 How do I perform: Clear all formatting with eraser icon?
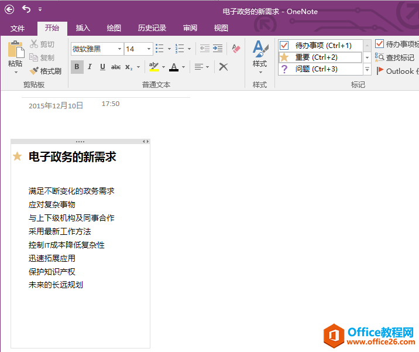tap(236, 49)
